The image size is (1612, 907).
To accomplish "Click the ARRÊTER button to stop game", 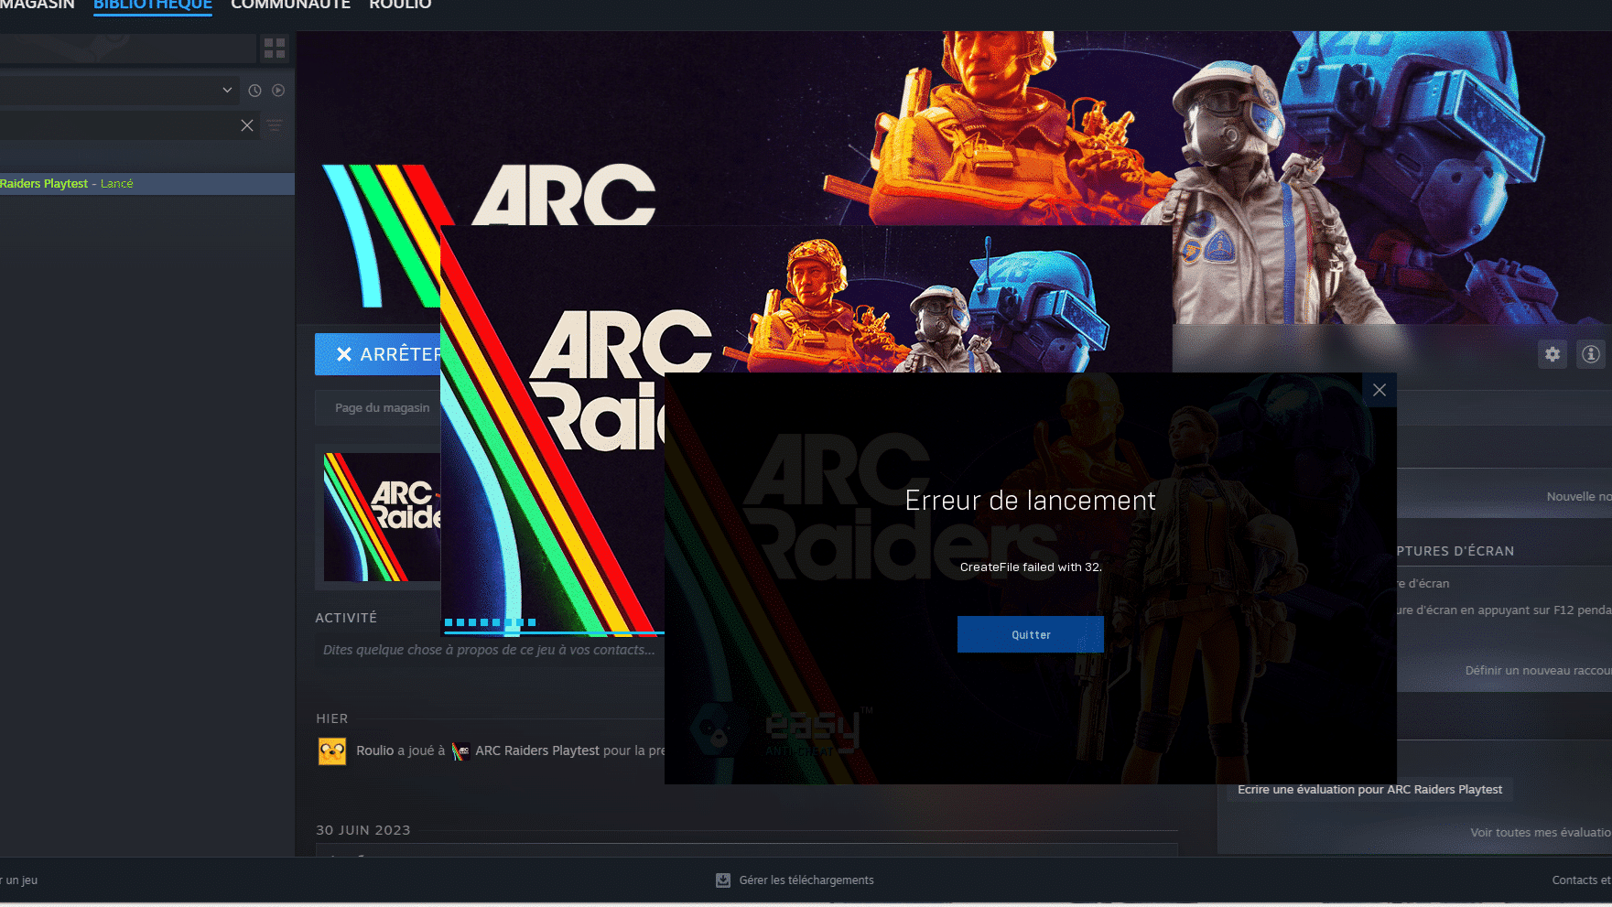I will pyautogui.click(x=378, y=354).
